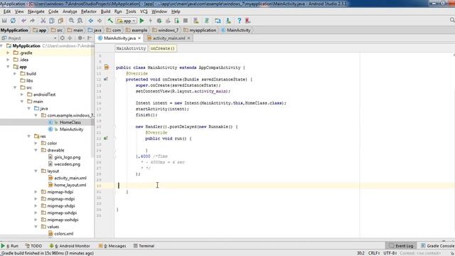455x256 pixels.
Task: Select colors.xml in project tree
Action: click(63, 234)
